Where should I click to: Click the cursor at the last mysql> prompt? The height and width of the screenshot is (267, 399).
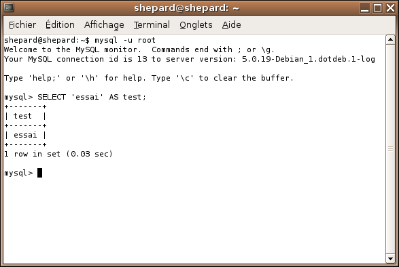tap(39, 173)
